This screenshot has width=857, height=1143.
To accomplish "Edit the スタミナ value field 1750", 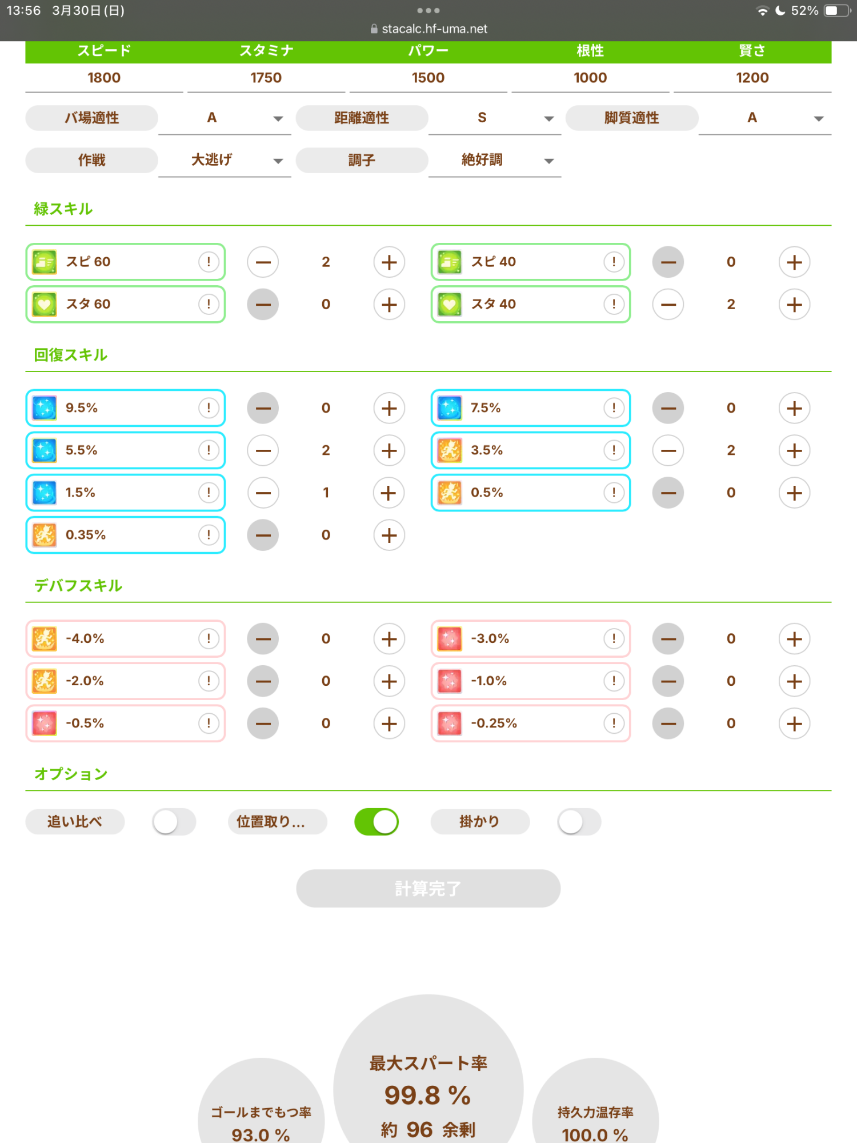I will [266, 78].
